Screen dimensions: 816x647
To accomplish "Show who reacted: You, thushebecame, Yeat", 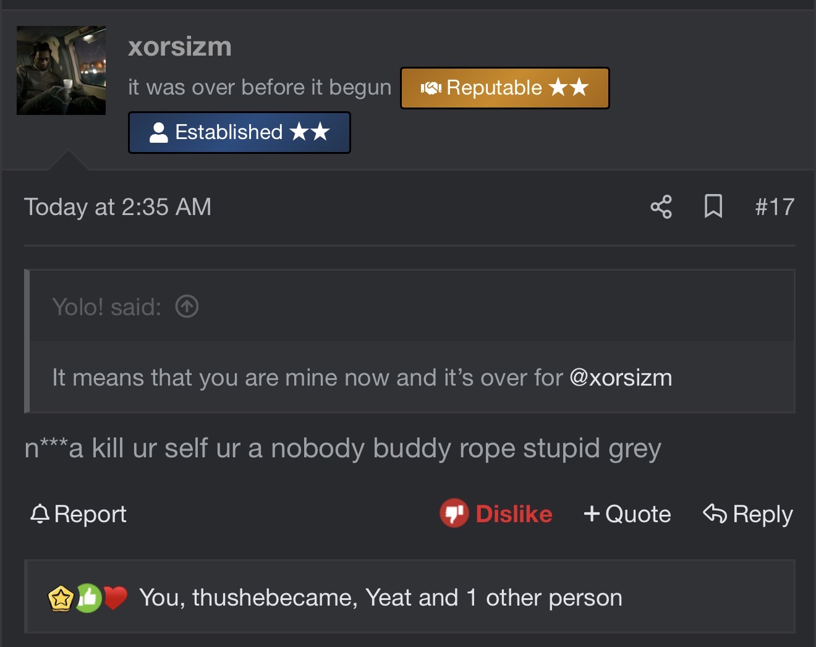I will coord(381,598).
